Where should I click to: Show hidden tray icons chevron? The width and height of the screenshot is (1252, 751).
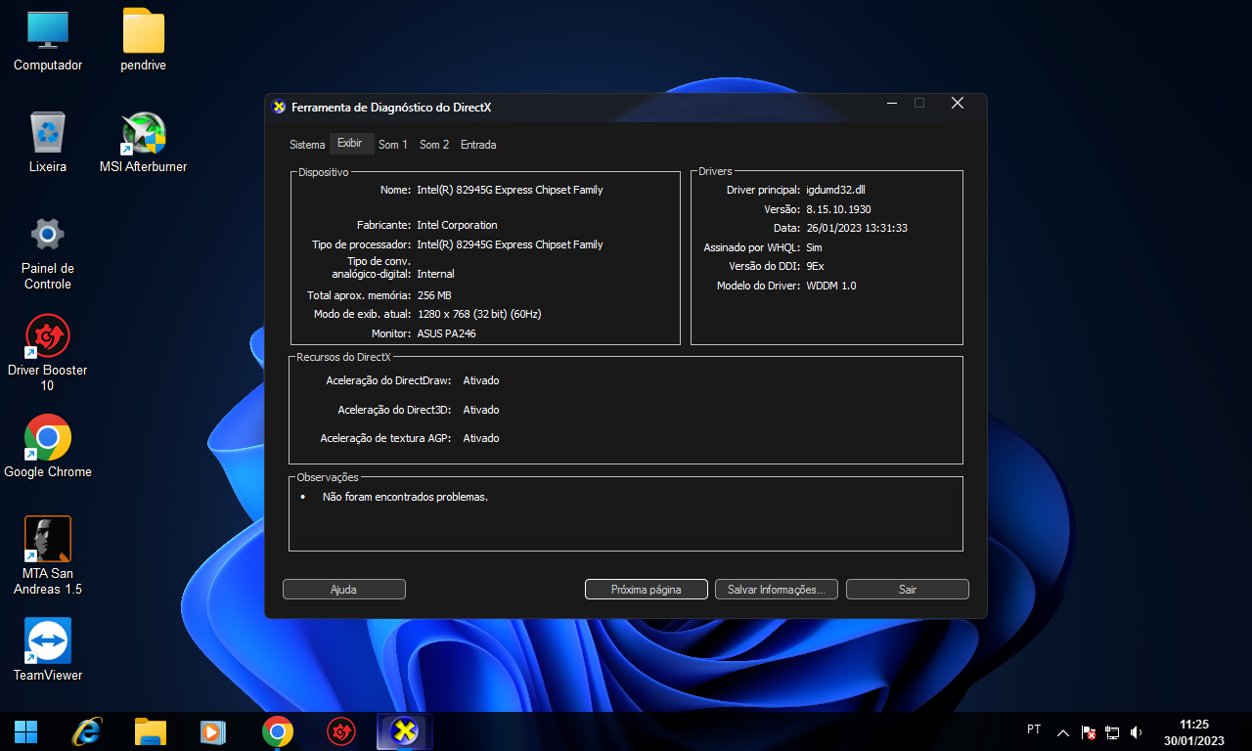tap(1063, 732)
